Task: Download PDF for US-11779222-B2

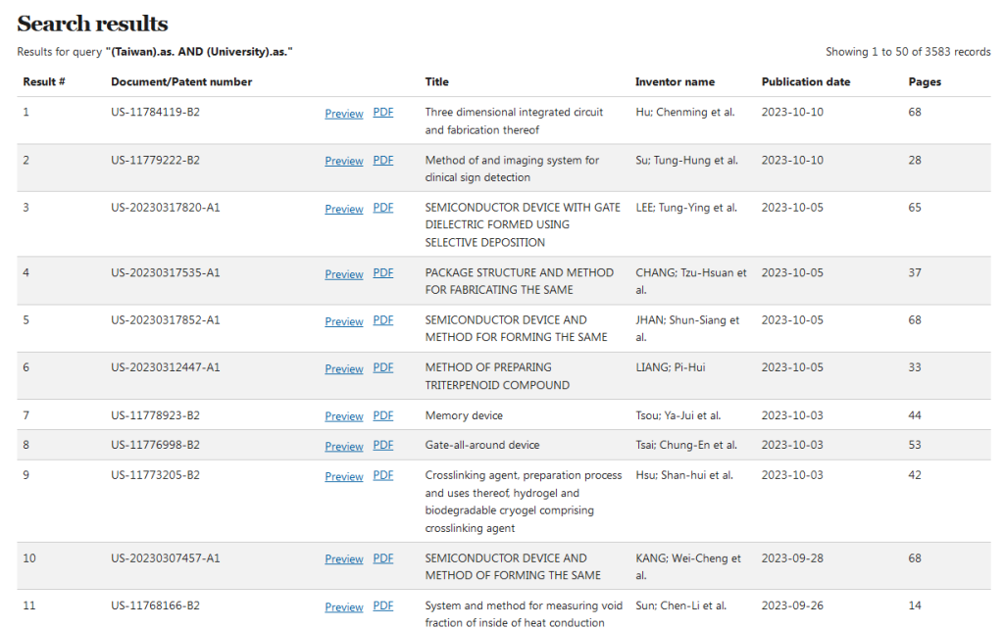Action: [x=383, y=161]
